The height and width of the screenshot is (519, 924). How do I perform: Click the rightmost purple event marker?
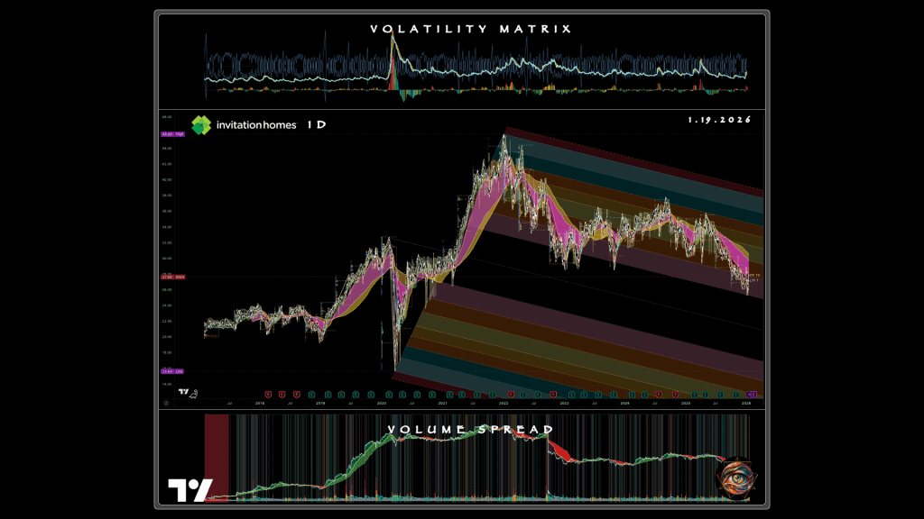click(753, 395)
